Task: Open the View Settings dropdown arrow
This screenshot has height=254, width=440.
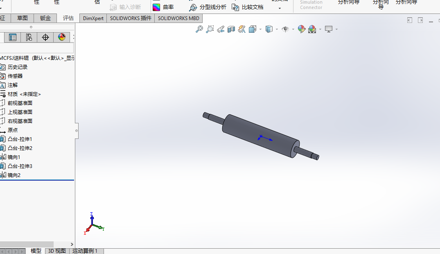Action: click(x=336, y=29)
